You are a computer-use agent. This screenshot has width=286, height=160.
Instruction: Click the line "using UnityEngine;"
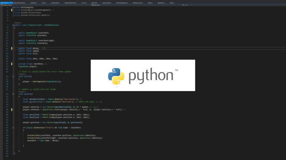24,8
